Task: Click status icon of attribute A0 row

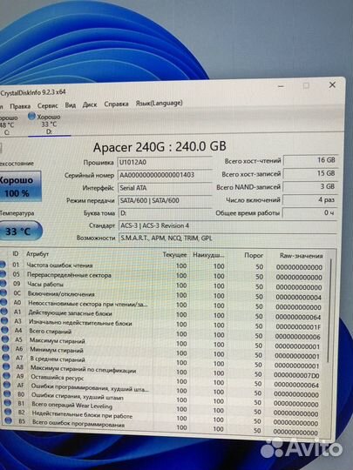Action: click(3, 302)
